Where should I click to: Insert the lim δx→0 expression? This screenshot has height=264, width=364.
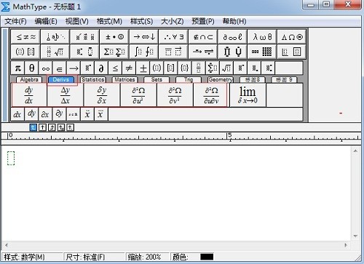[248, 95]
